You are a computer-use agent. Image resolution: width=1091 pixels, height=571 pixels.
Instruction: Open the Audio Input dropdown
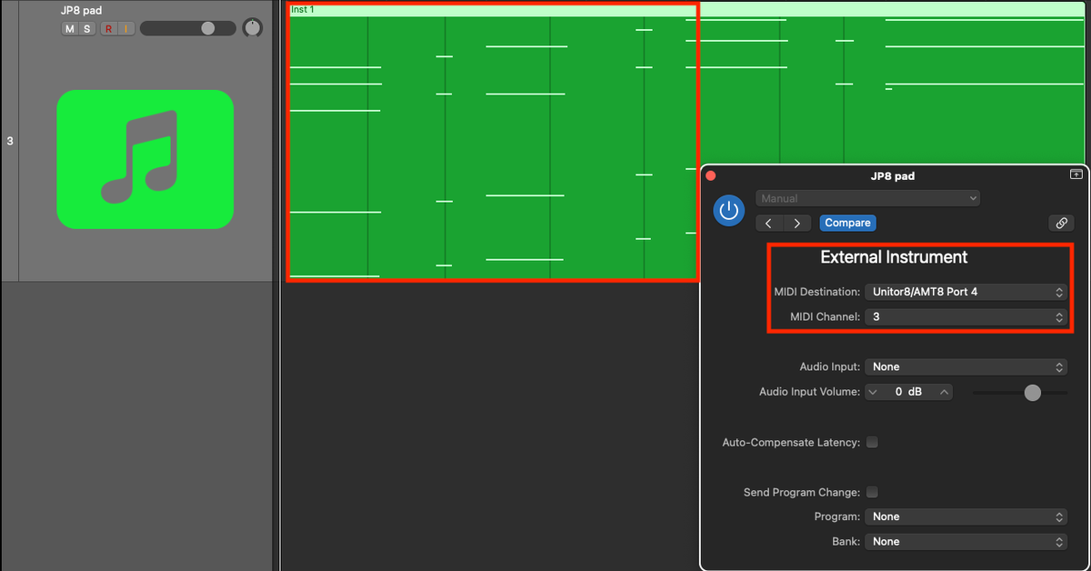click(x=966, y=366)
